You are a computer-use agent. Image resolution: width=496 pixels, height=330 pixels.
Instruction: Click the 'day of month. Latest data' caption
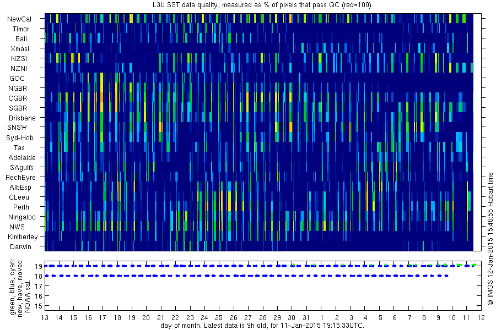point(262,326)
